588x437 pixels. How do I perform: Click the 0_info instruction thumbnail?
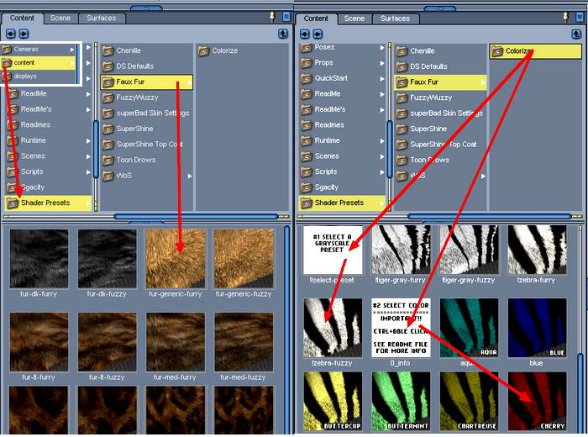401,328
